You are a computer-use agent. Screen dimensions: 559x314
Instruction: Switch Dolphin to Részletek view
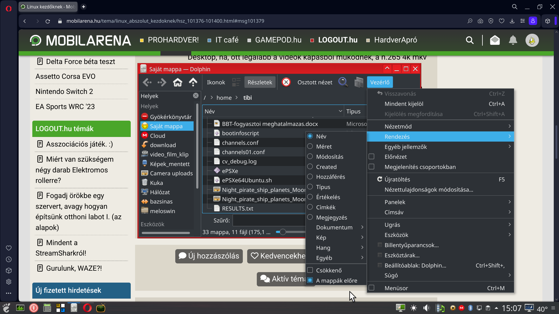(x=260, y=82)
